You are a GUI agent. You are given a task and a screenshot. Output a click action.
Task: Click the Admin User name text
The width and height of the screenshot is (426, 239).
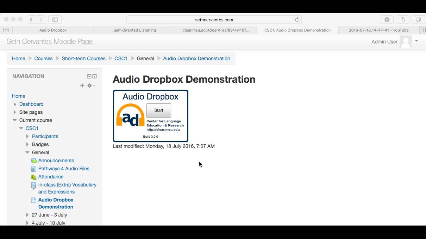(384, 41)
